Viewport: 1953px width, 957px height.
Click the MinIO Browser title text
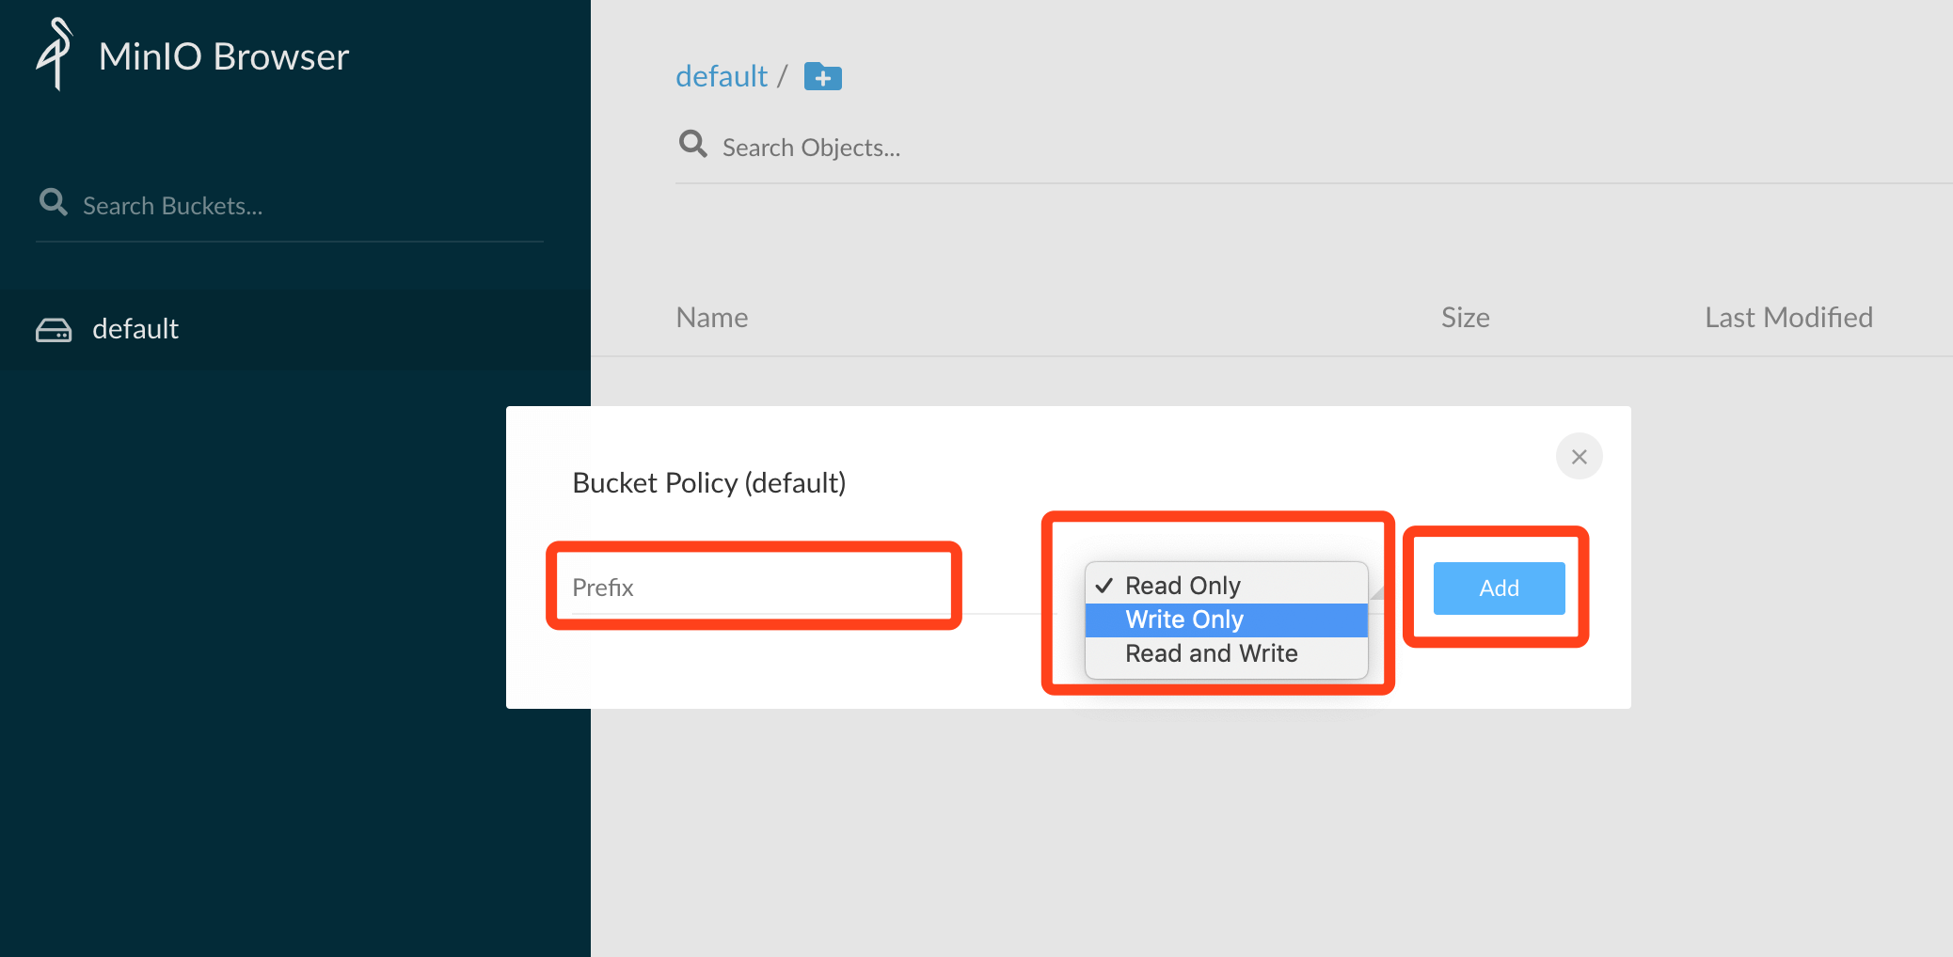pos(224,56)
